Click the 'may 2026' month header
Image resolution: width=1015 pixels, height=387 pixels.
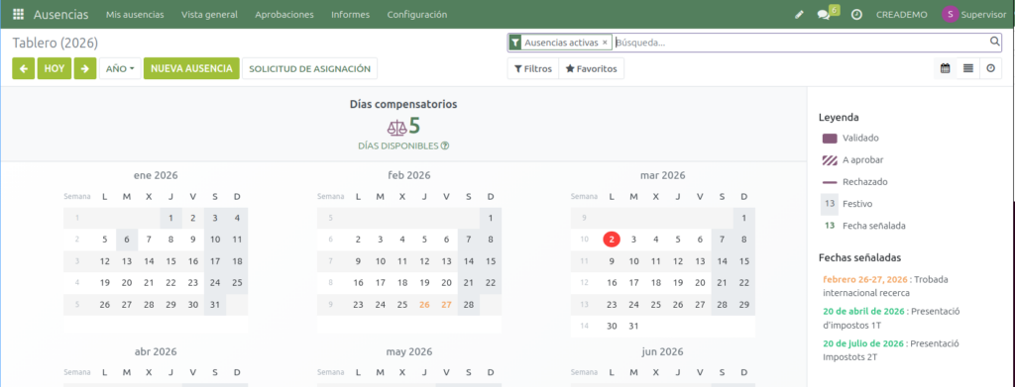click(409, 351)
